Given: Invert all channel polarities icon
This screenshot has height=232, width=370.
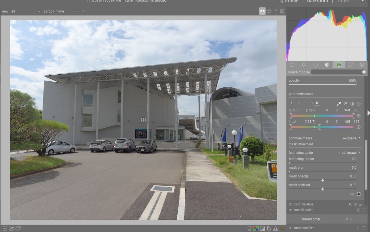Looking at the screenshot, I should (x=352, y=104).
